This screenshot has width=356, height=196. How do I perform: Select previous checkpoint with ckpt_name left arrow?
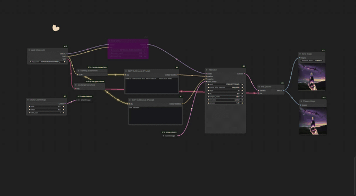pyautogui.click(x=31, y=62)
